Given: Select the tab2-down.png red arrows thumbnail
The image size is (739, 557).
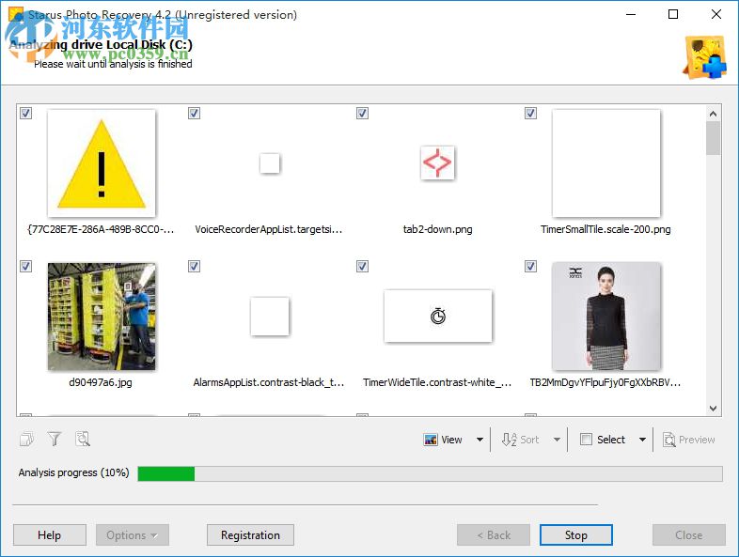Looking at the screenshot, I should (x=437, y=162).
